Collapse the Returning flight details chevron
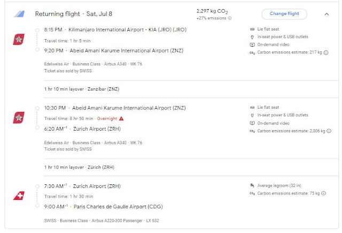 (327, 14)
